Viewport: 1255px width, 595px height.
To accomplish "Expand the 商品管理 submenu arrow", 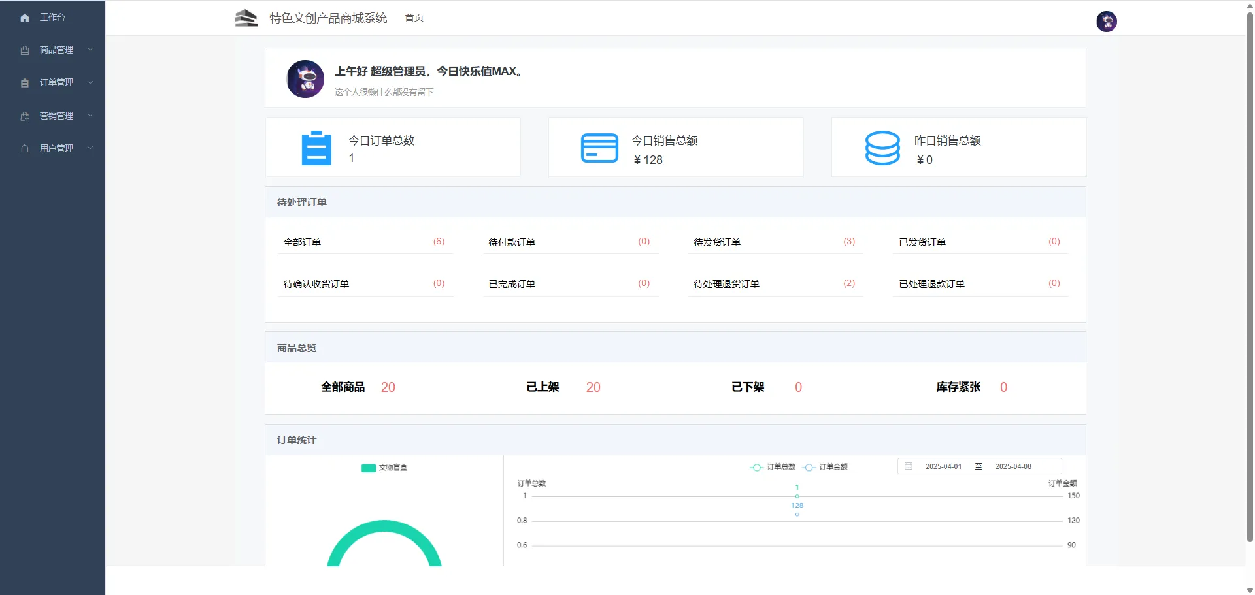I will point(90,50).
